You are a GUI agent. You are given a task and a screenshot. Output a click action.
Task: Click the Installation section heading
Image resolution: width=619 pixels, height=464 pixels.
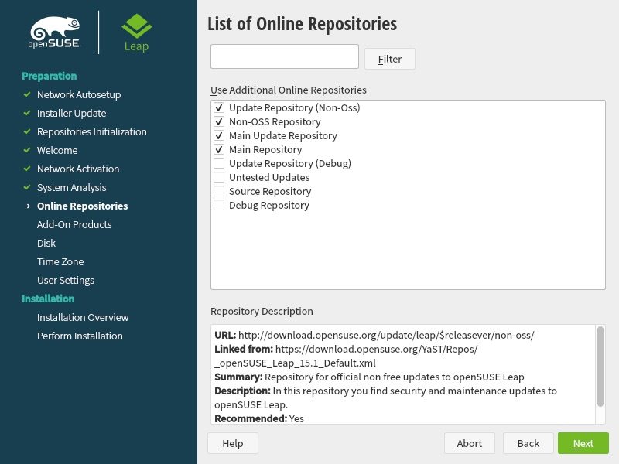pyautogui.click(x=48, y=299)
